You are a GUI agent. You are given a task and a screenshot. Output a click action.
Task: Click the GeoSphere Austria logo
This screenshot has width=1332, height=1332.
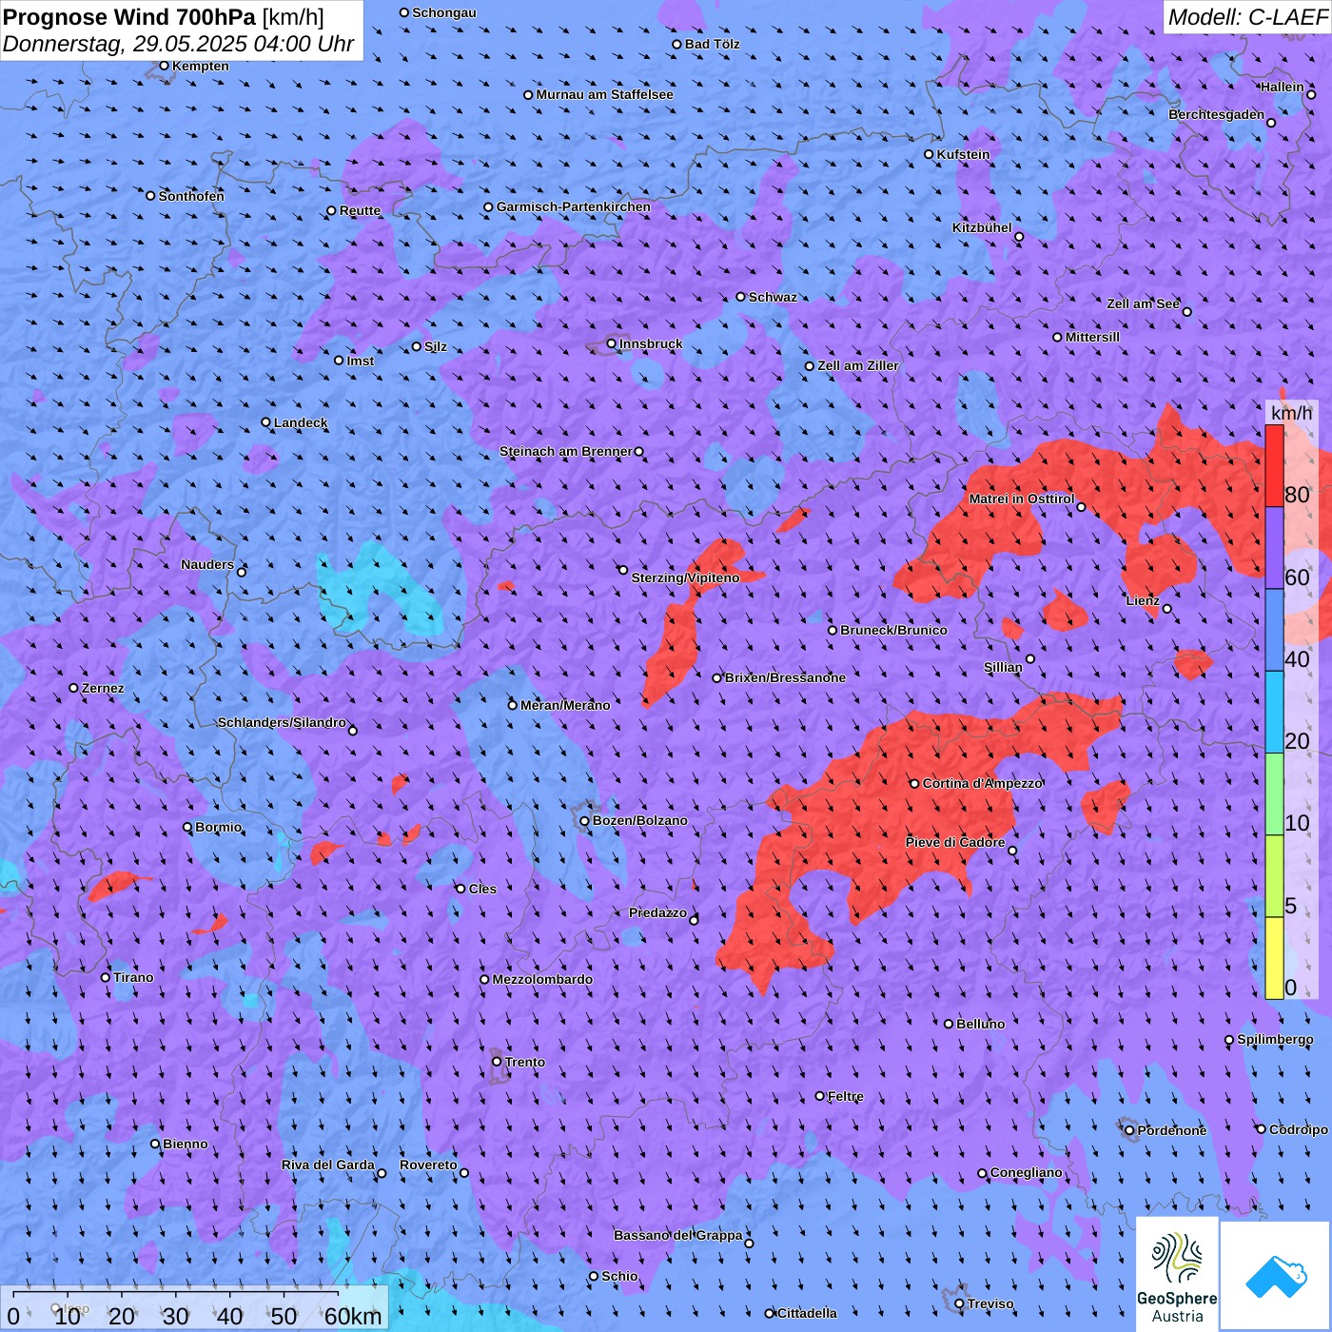coord(1177,1275)
